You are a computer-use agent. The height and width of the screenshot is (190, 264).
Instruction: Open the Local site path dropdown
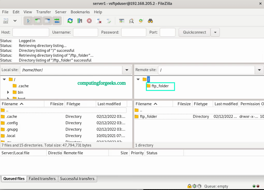pyautogui.click(x=126, y=70)
